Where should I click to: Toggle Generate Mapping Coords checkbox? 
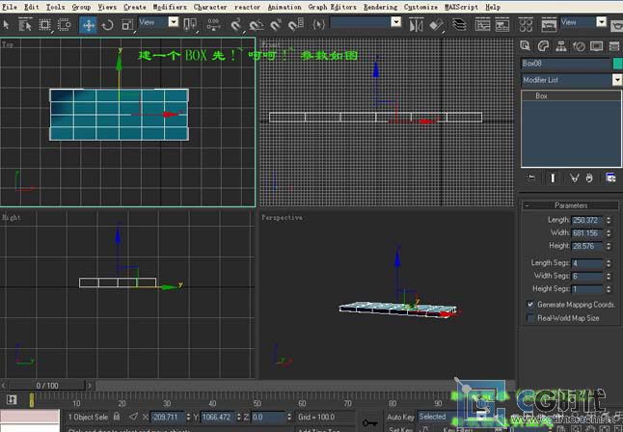coord(530,305)
